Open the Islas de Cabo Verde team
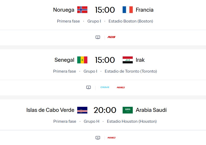Viewport: 206px width, 145px height. click(50, 110)
